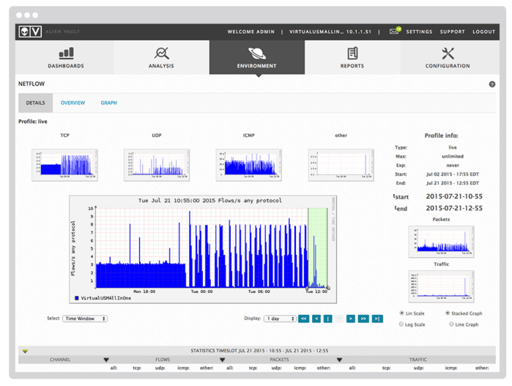Viewport: 512px width, 386px height.
Task: Open the Reports section
Action: click(x=352, y=58)
